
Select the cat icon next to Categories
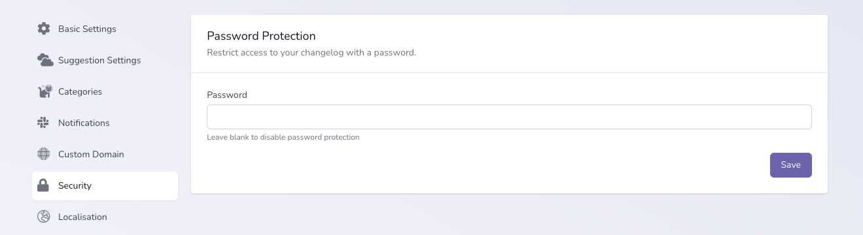pyautogui.click(x=44, y=91)
